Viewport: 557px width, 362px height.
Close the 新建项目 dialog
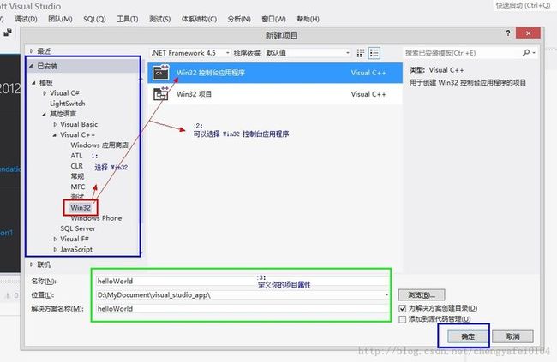[528, 33]
